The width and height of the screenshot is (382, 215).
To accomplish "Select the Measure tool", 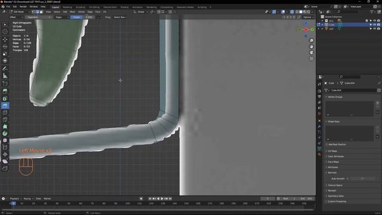I will (x=5, y=76).
